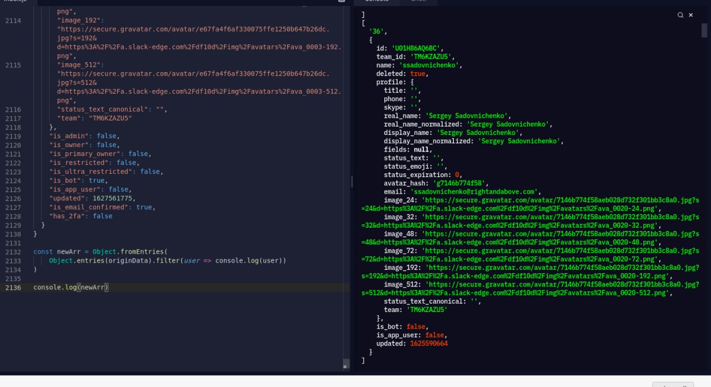Click the image_72 gravatar URL in console

(x=530, y=255)
